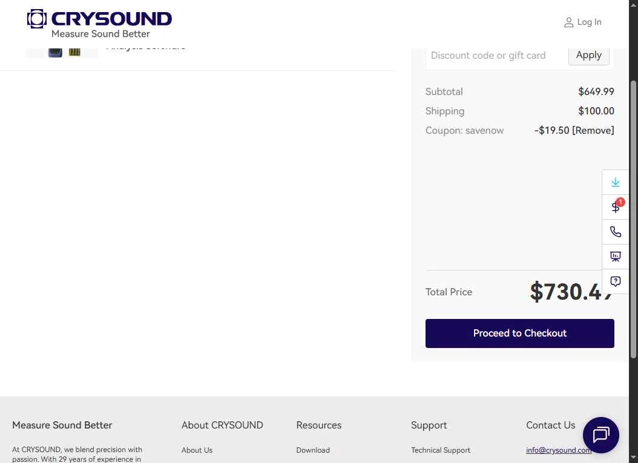Remove the savenow coupon
Screen dimensions: 638x463
coord(593,130)
